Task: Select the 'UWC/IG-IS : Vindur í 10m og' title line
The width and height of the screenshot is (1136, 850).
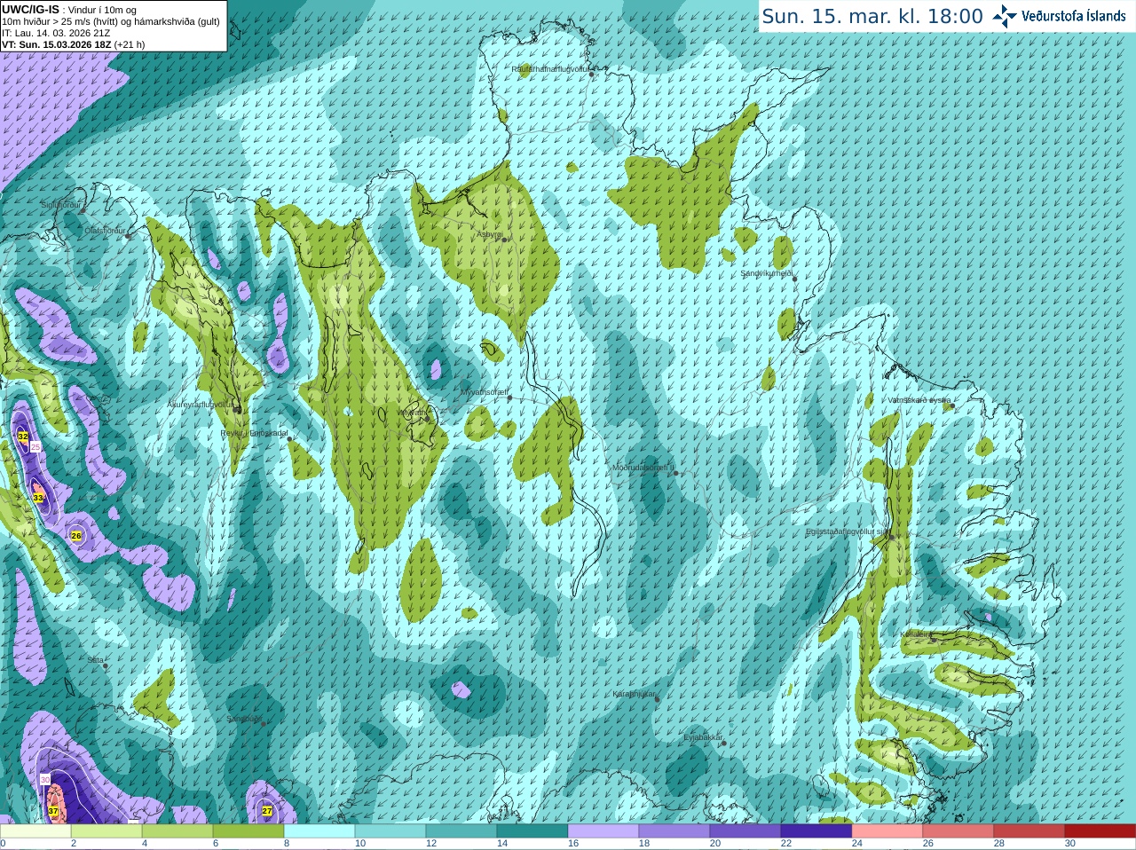Action: (69, 10)
